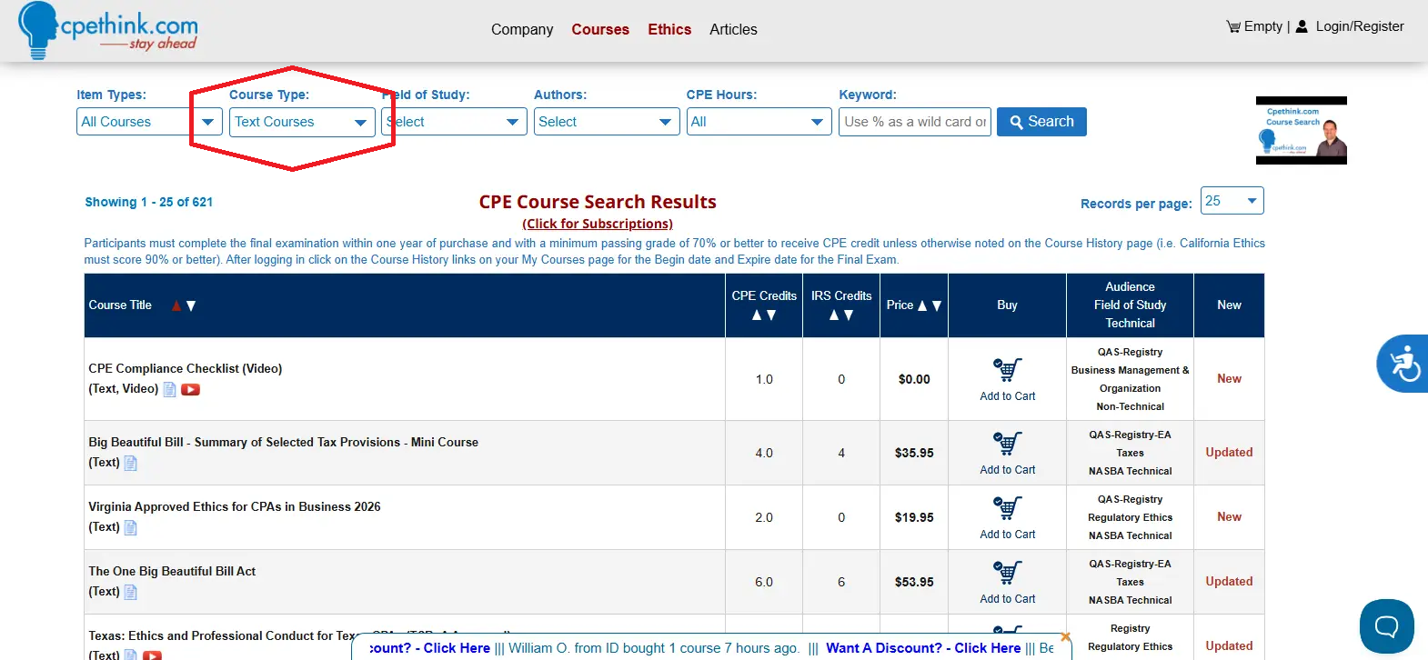Viewport: 1428px width, 660px height.
Task: Open text document icon for Virginia Approved Ethics
Action: pyautogui.click(x=130, y=527)
